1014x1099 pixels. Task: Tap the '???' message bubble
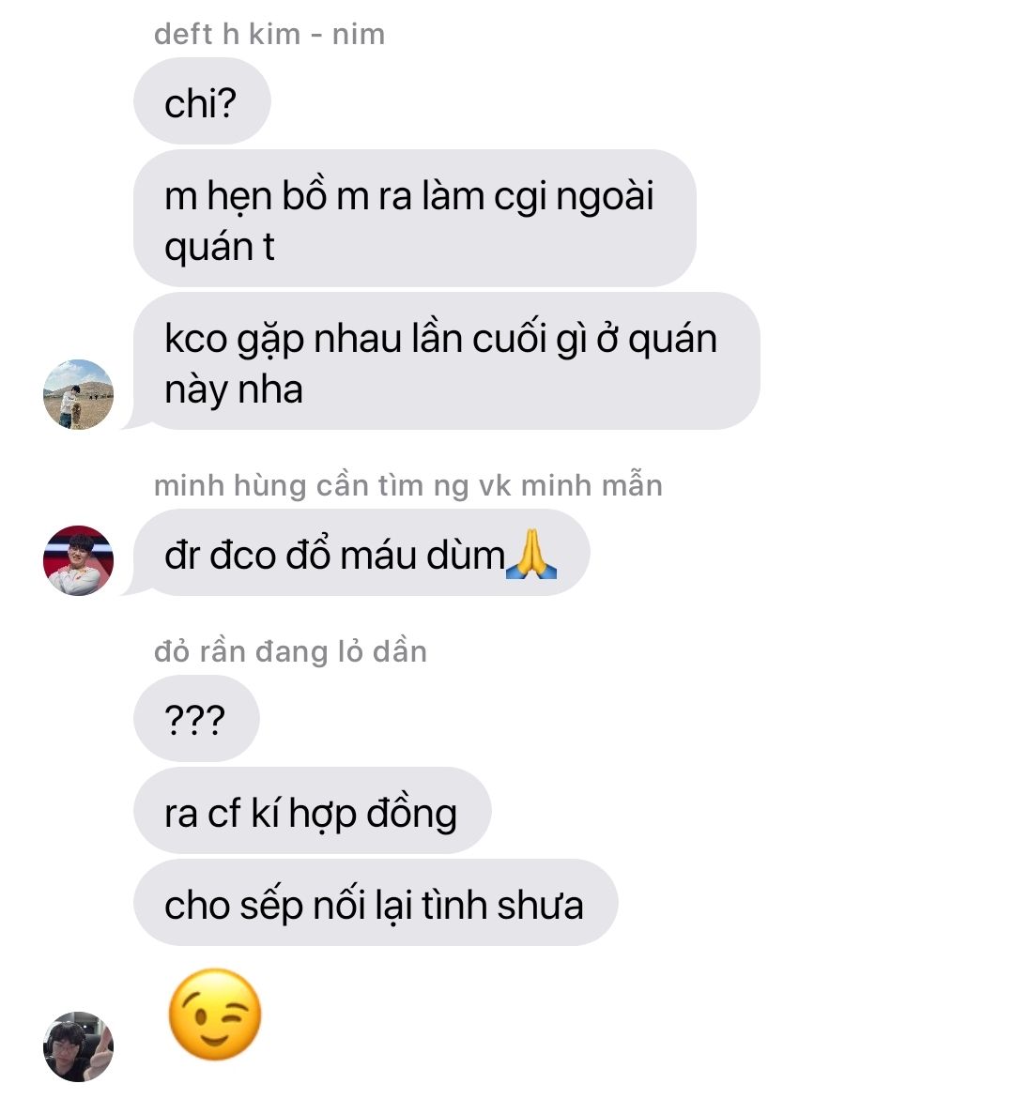coord(196,718)
